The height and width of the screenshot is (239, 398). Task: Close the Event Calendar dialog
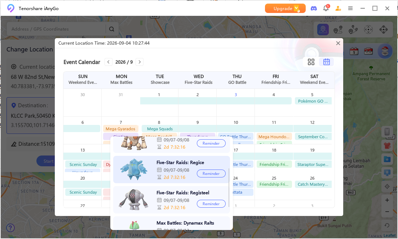click(338, 43)
